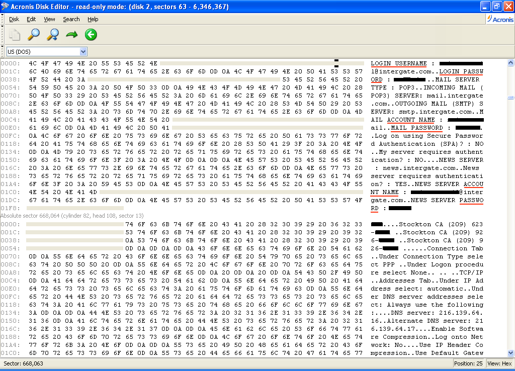The width and height of the screenshot is (515, 371).
Task: Open the Search menu
Action: tap(71, 19)
